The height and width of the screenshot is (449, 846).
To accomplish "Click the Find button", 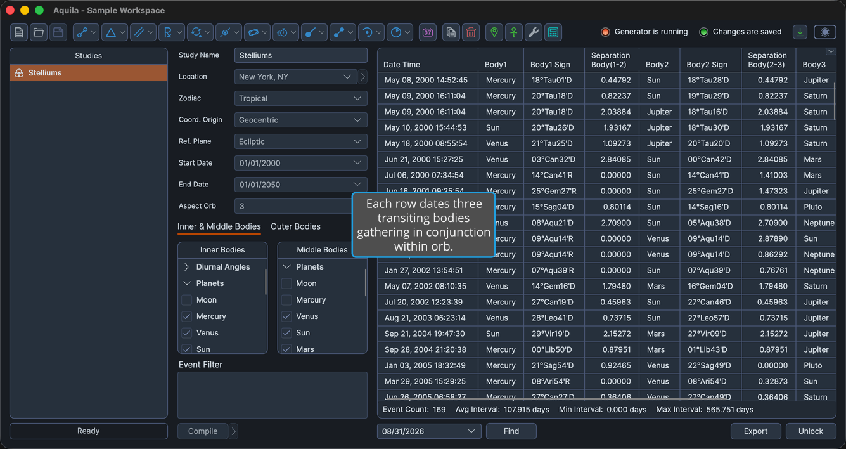I will click(x=511, y=431).
